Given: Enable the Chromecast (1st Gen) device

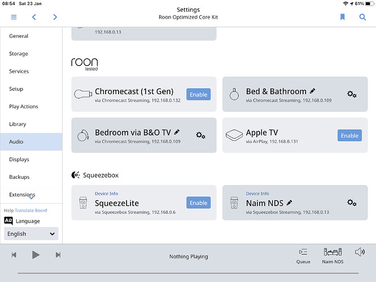Looking at the screenshot, I should tap(198, 94).
